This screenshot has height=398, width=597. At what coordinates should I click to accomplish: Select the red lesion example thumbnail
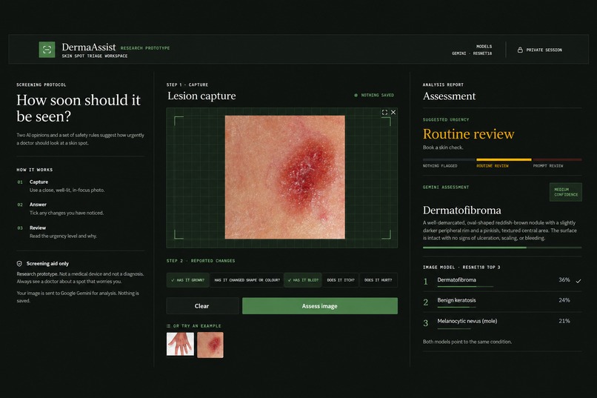(x=210, y=345)
